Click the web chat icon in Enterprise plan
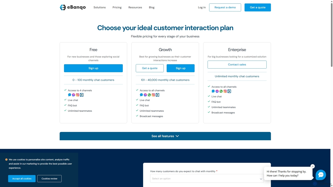Image resolution: width=333 pixels, height=187 pixels. (213, 91)
